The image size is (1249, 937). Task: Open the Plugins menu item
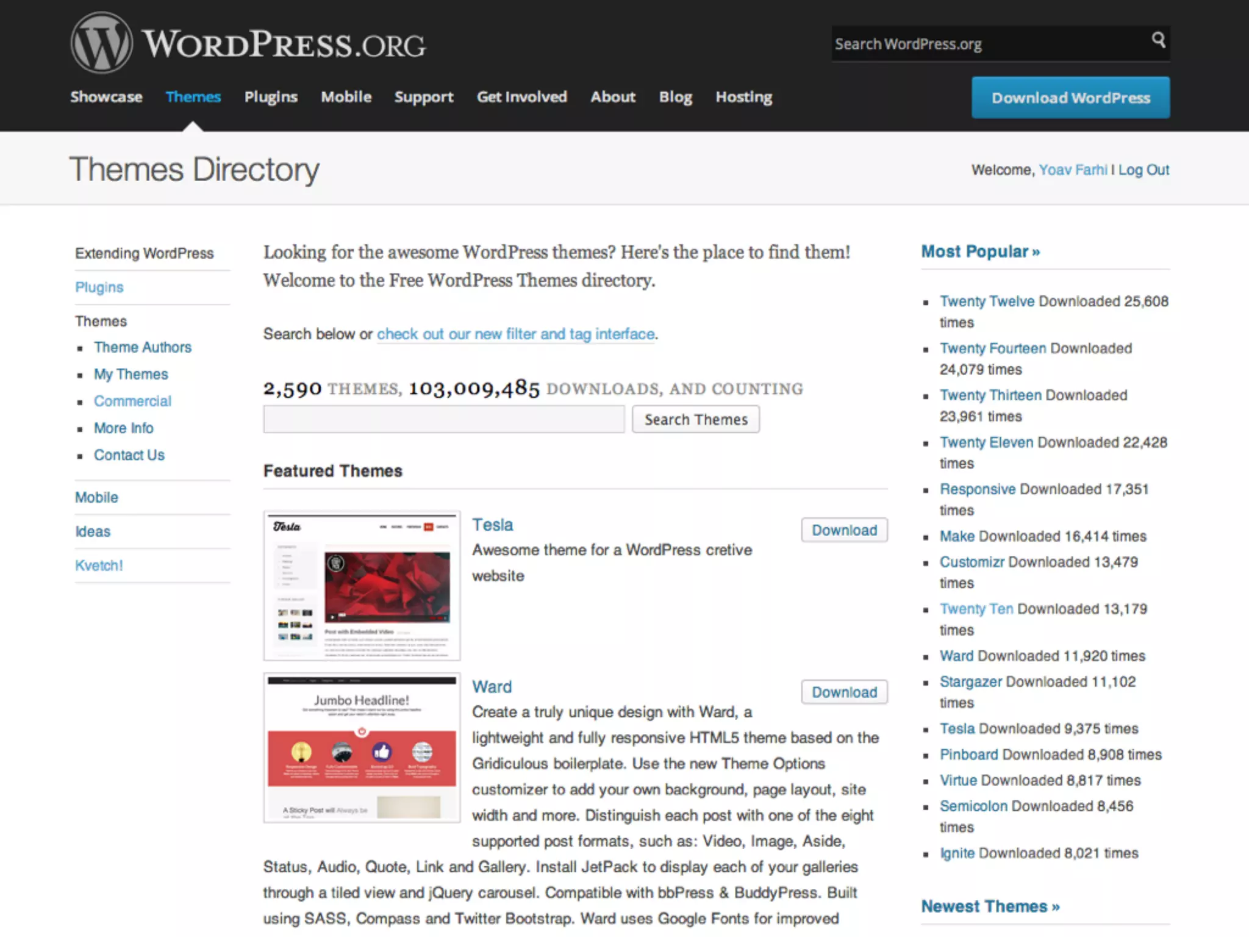pos(271,97)
